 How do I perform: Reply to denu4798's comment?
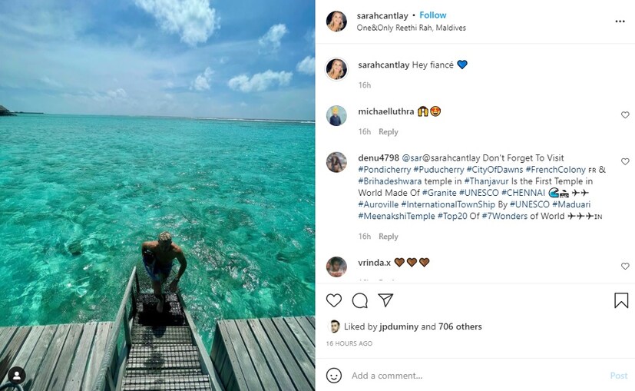click(389, 237)
